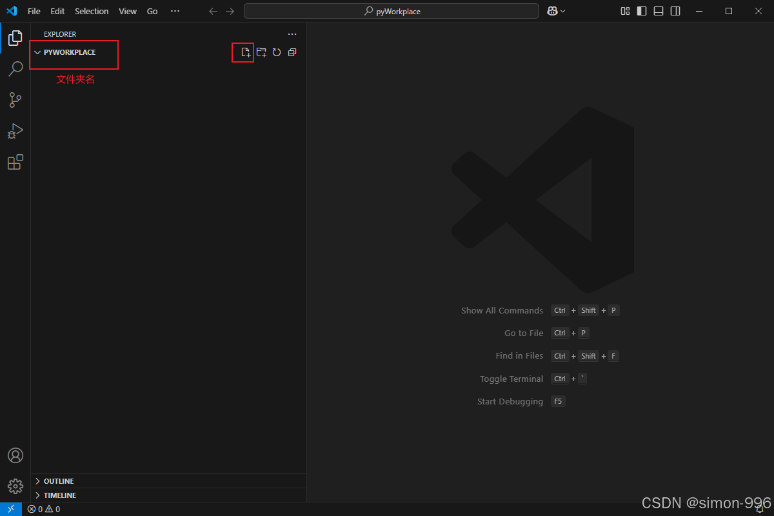Collapse all folders in Explorer
Screen dimensions: 774x516
point(292,52)
